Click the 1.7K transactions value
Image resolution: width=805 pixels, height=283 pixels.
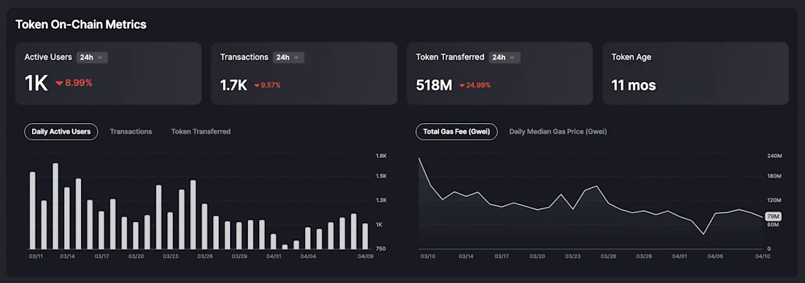pos(233,85)
